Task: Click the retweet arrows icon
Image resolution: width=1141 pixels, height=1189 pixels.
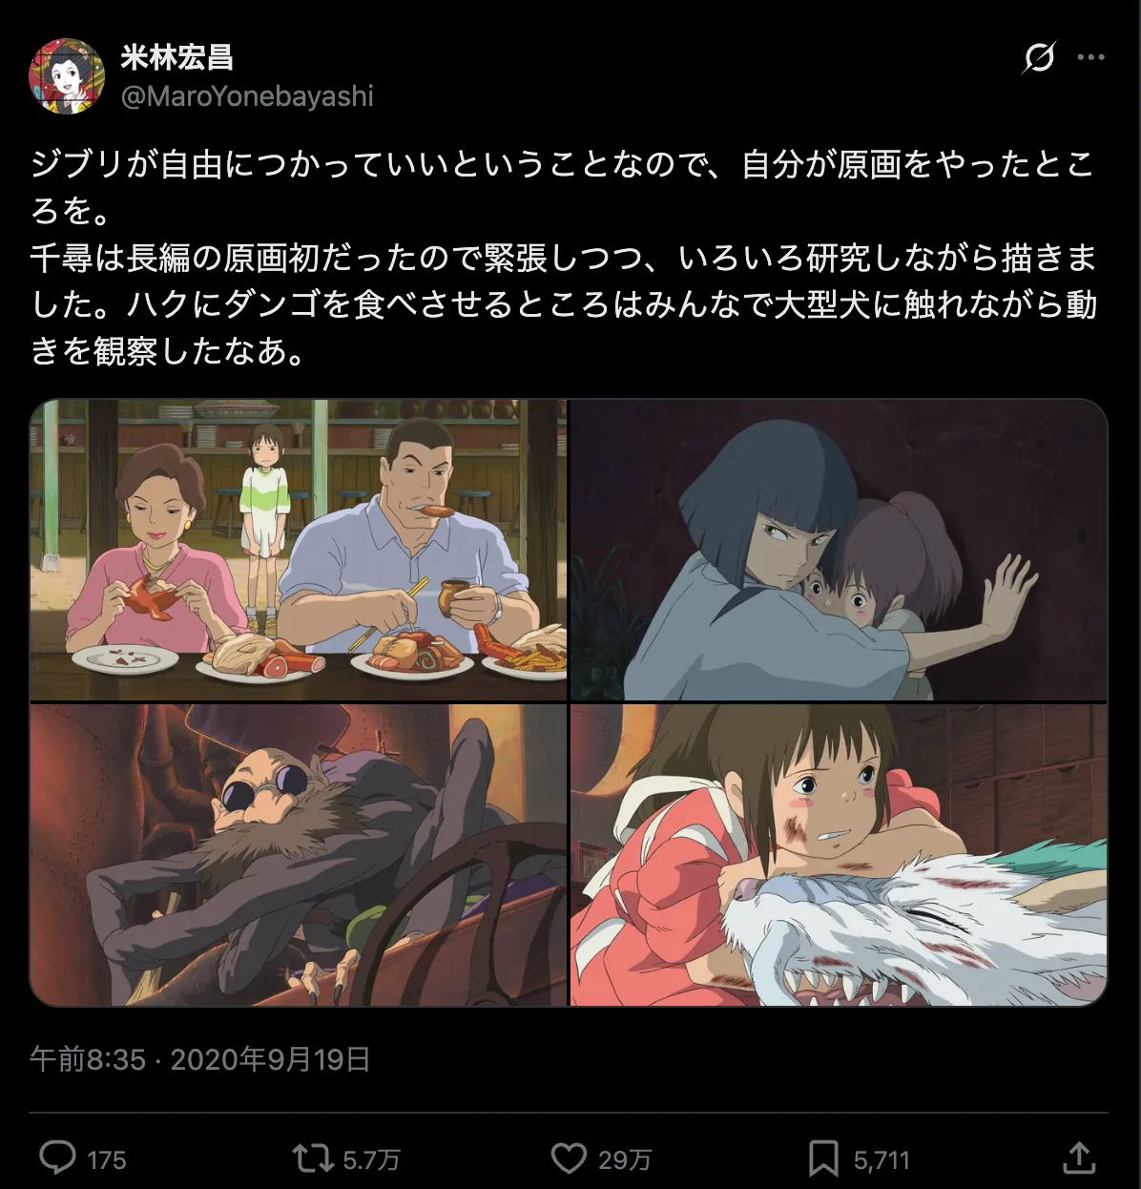Action: point(311,1158)
